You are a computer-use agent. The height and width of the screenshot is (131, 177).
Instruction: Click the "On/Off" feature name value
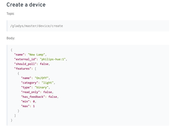[42, 78]
